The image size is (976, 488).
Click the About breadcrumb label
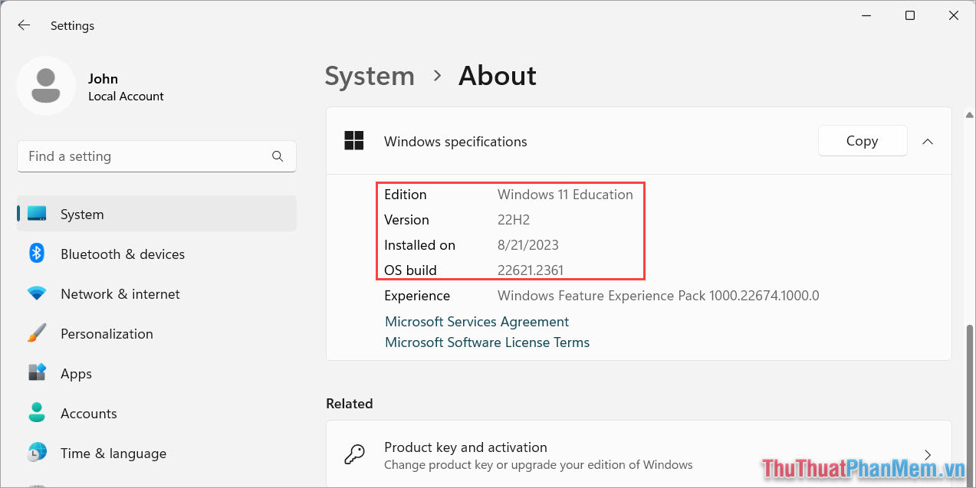[497, 76]
